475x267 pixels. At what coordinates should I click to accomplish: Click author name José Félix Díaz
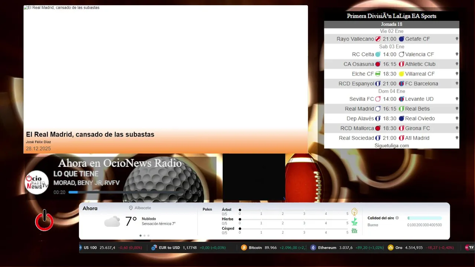pyautogui.click(x=38, y=142)
